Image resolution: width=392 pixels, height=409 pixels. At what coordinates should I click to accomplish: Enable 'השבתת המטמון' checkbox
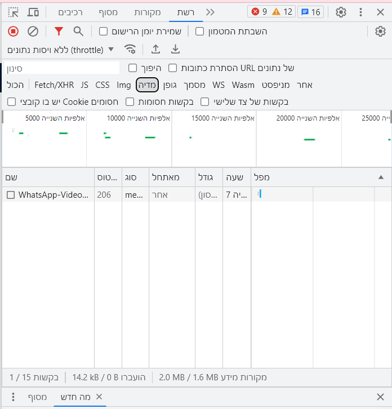[x=199, y=32]
